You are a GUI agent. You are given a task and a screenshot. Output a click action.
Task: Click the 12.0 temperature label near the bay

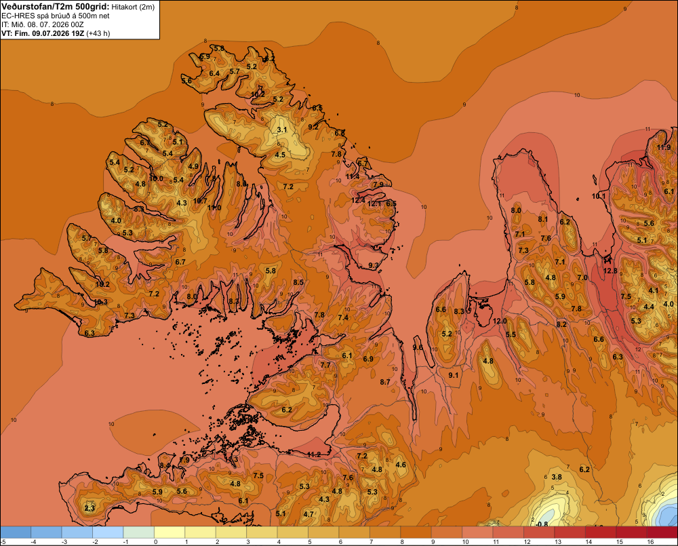click(x=500, y=321)
